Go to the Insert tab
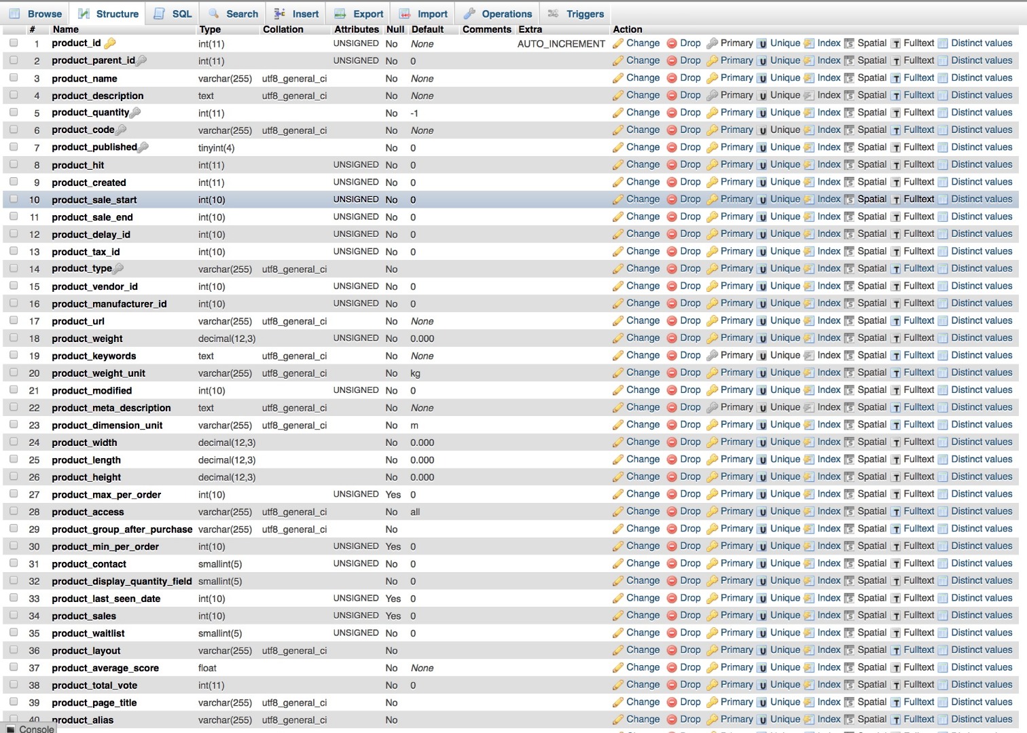 coord(296,14)
